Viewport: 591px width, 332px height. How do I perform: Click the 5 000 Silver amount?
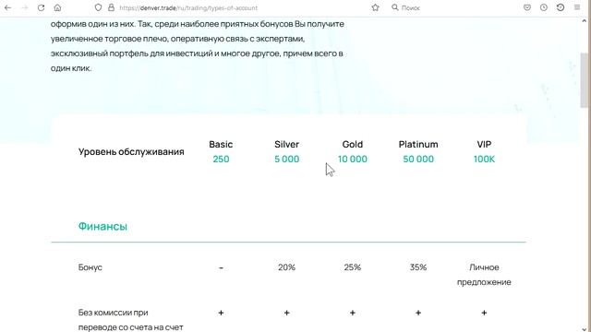point(287,160)
